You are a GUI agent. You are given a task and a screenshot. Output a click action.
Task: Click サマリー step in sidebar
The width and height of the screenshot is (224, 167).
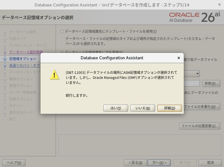pyautogui.click(x=16, y=106)
